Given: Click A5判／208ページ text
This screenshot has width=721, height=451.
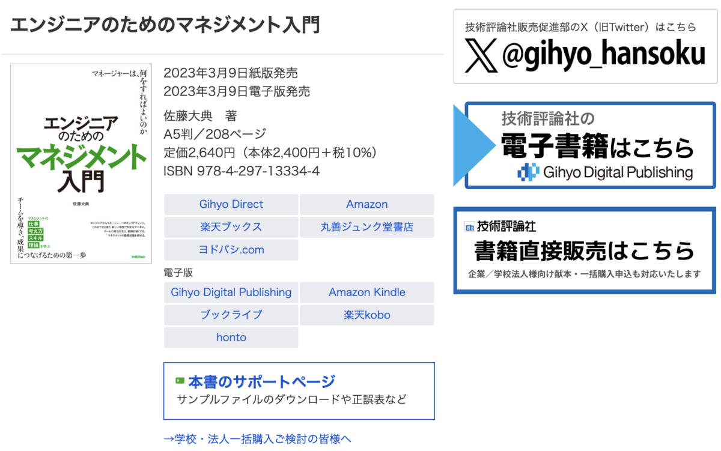Looking at the screenshot, I should coord(215,134).
